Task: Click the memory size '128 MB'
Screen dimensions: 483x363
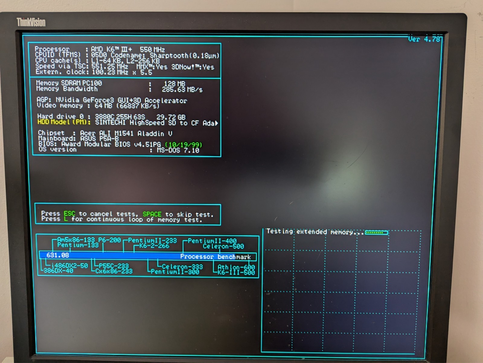Action: 174,84
